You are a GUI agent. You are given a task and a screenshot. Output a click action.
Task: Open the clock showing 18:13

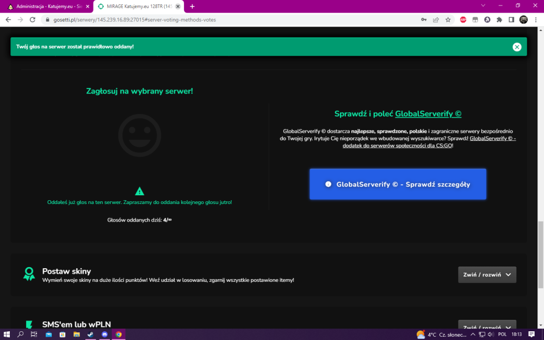(x=517, y=335)
